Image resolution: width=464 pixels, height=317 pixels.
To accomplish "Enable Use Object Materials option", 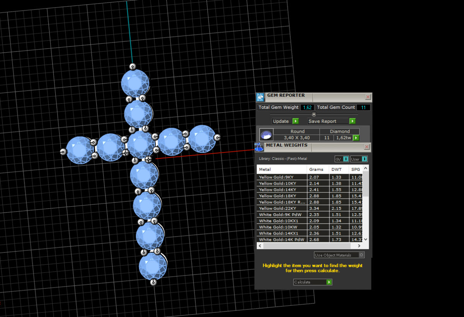I will click(361, 255).
